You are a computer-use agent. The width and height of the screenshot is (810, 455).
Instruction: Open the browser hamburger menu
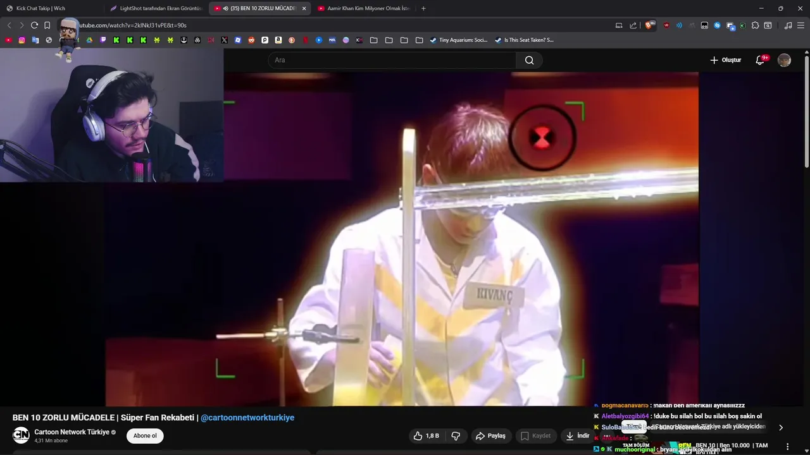(x=801, y=25)
